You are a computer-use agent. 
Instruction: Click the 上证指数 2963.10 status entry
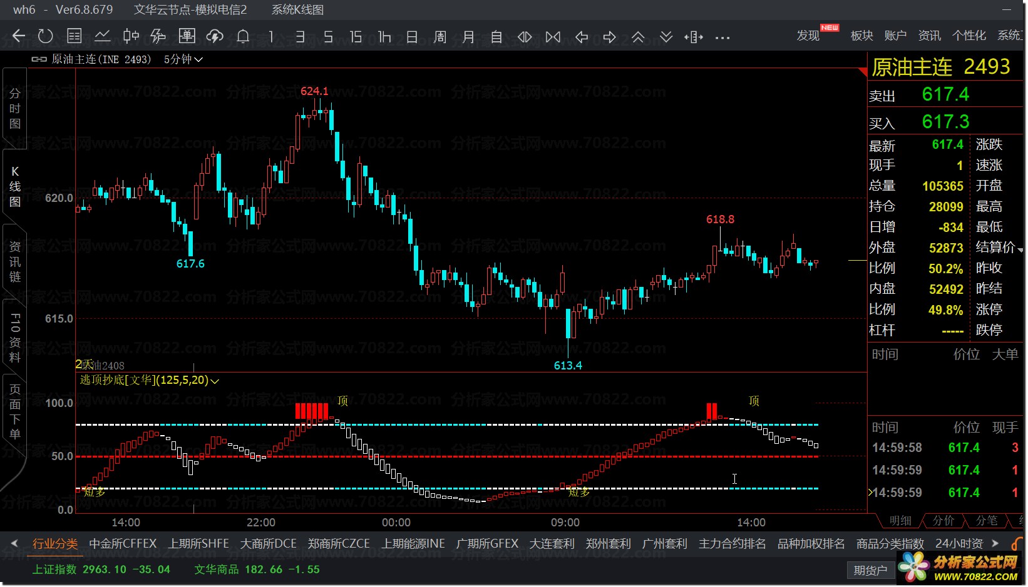click(101, 569)
